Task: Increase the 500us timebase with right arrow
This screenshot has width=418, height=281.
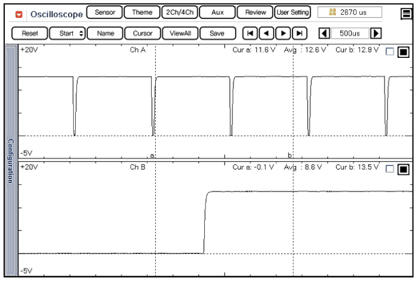Action: point(376,34)
